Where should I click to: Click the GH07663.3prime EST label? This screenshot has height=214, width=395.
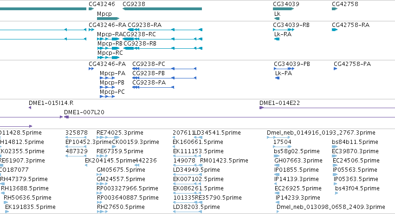tap(298, 161)
